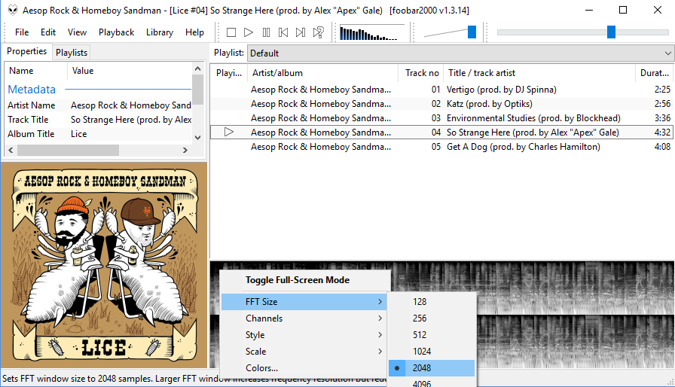Image resolution: width=675 pixels, height=387 pixels.
Task: Choose Toggle Full-Screen Mode
Action: click(x=305, y=280)
